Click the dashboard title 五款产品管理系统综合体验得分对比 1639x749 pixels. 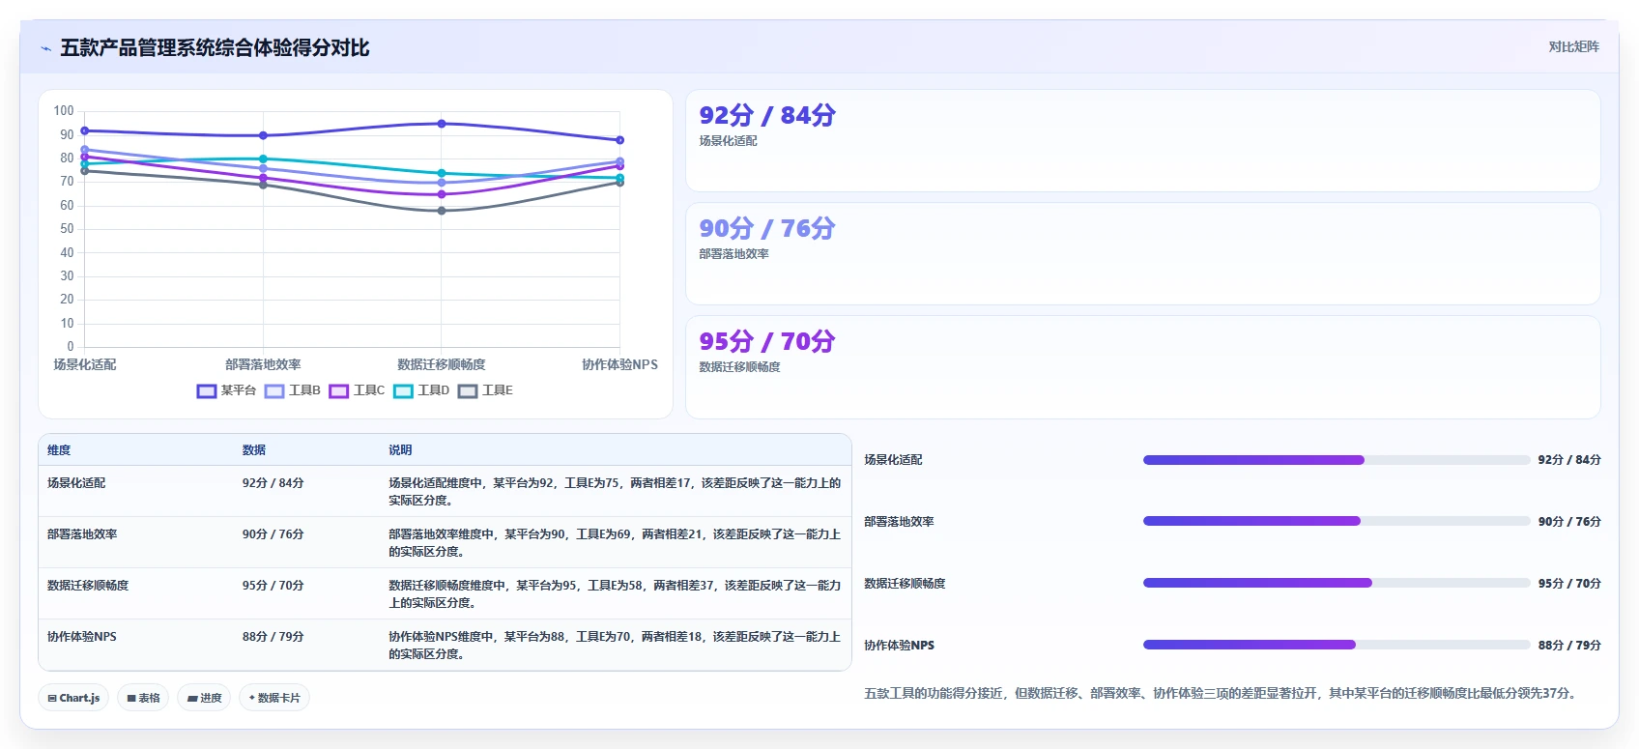click(x=215, y=48)
